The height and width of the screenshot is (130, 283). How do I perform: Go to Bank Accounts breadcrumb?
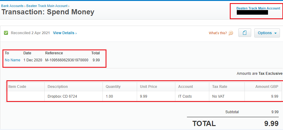[12, 6]
